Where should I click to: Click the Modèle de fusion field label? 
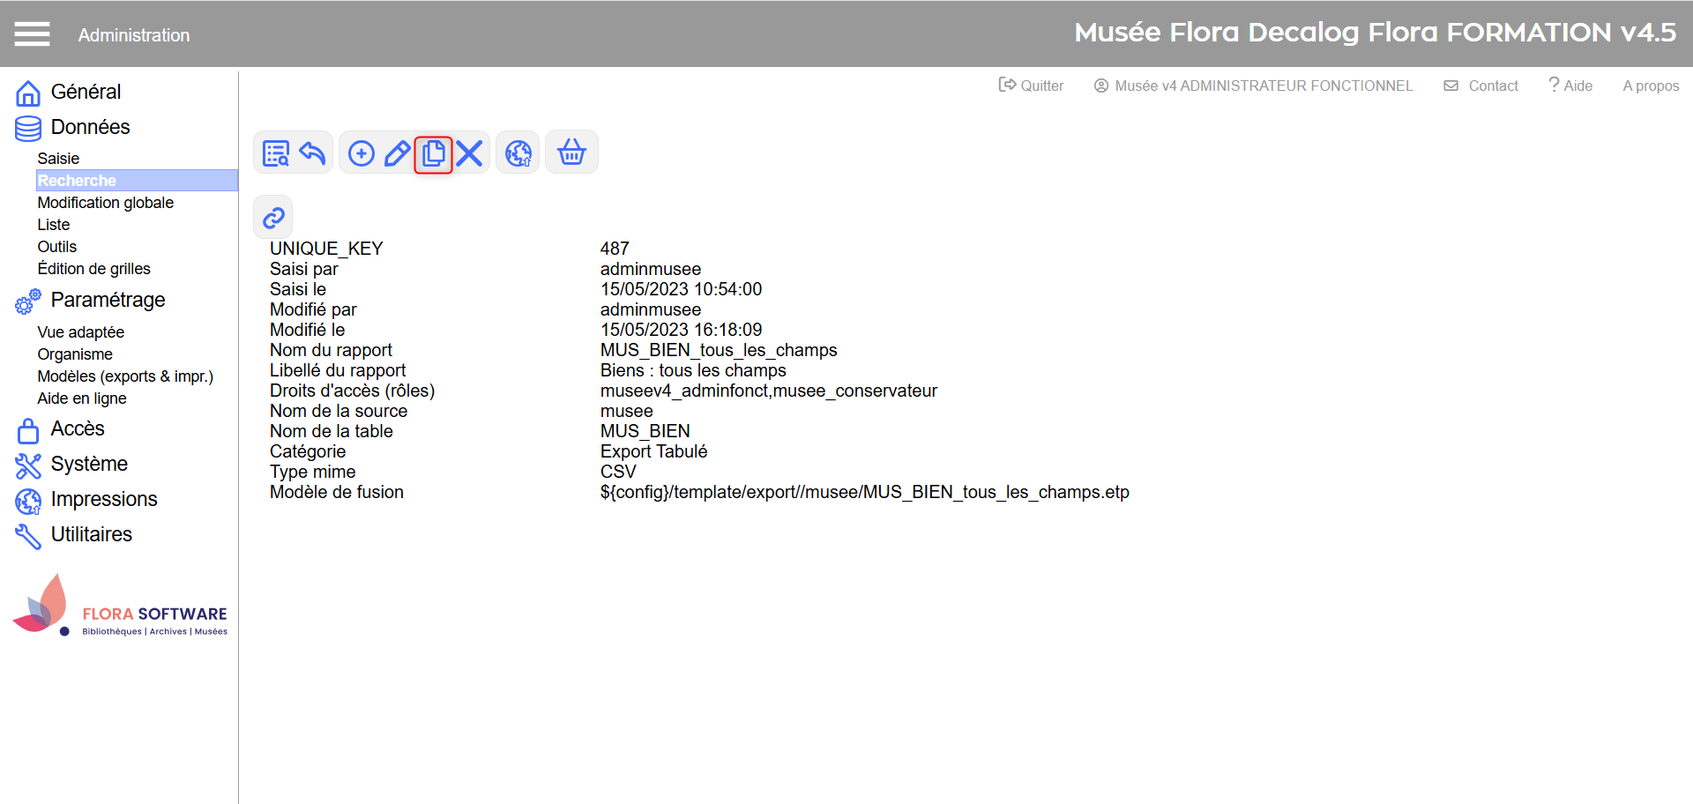coord(337,492)
